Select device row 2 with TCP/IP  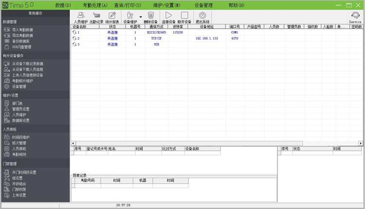(217, 38)
